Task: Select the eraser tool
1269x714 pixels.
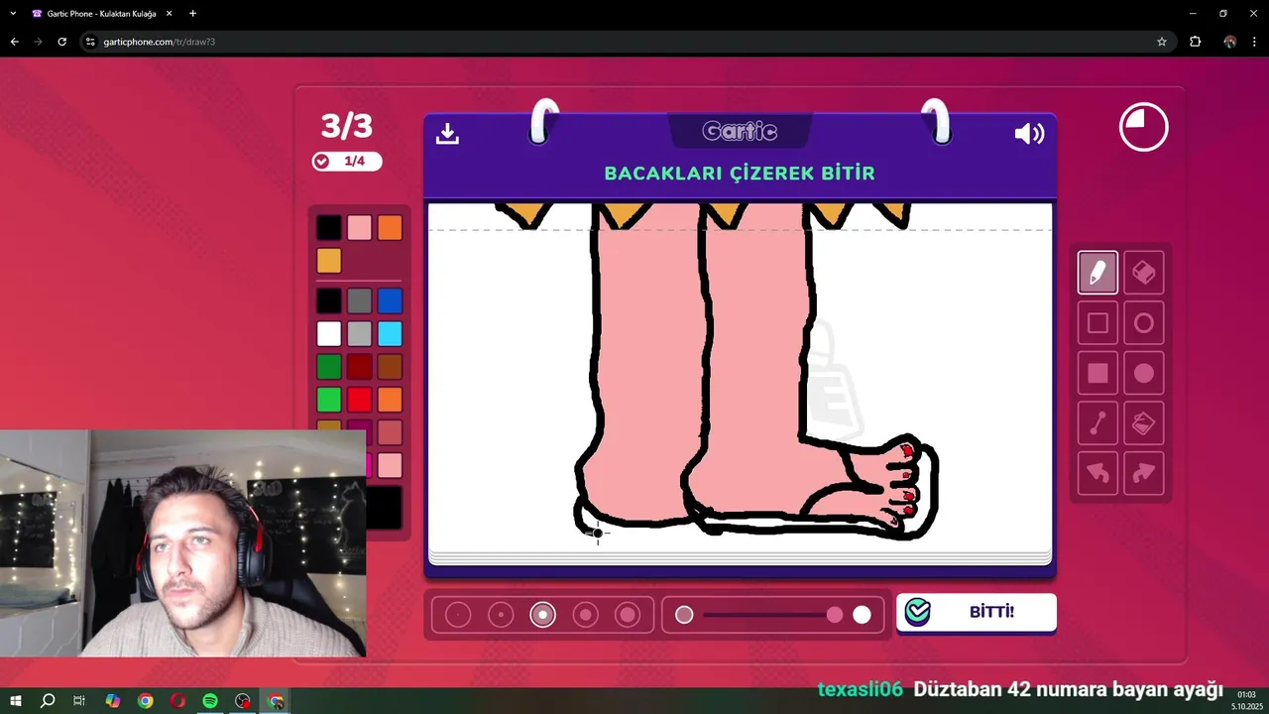Action: (x=1144, y=273)
